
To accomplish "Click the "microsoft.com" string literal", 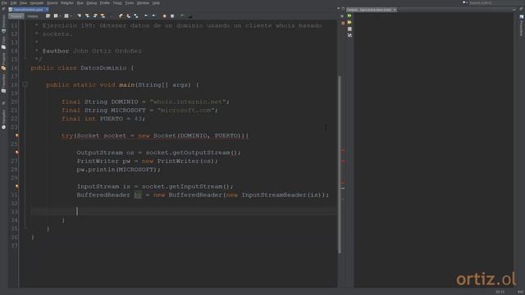I will pos(185,110).
